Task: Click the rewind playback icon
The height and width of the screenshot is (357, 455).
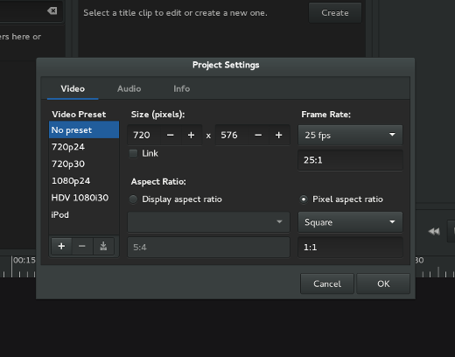Action: click(434, 232)
